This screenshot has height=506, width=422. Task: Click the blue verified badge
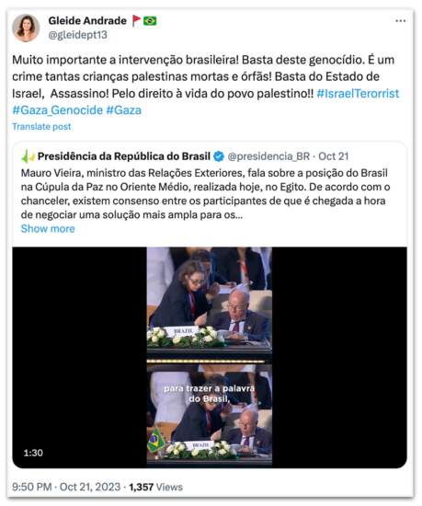[219, 156]
